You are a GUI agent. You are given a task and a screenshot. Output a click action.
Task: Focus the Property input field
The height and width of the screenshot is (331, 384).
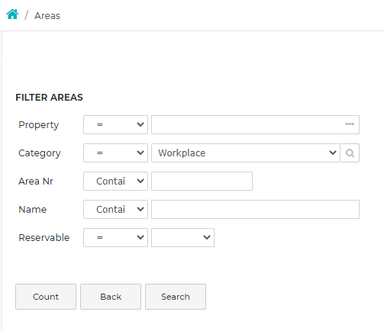pos(255,125)
